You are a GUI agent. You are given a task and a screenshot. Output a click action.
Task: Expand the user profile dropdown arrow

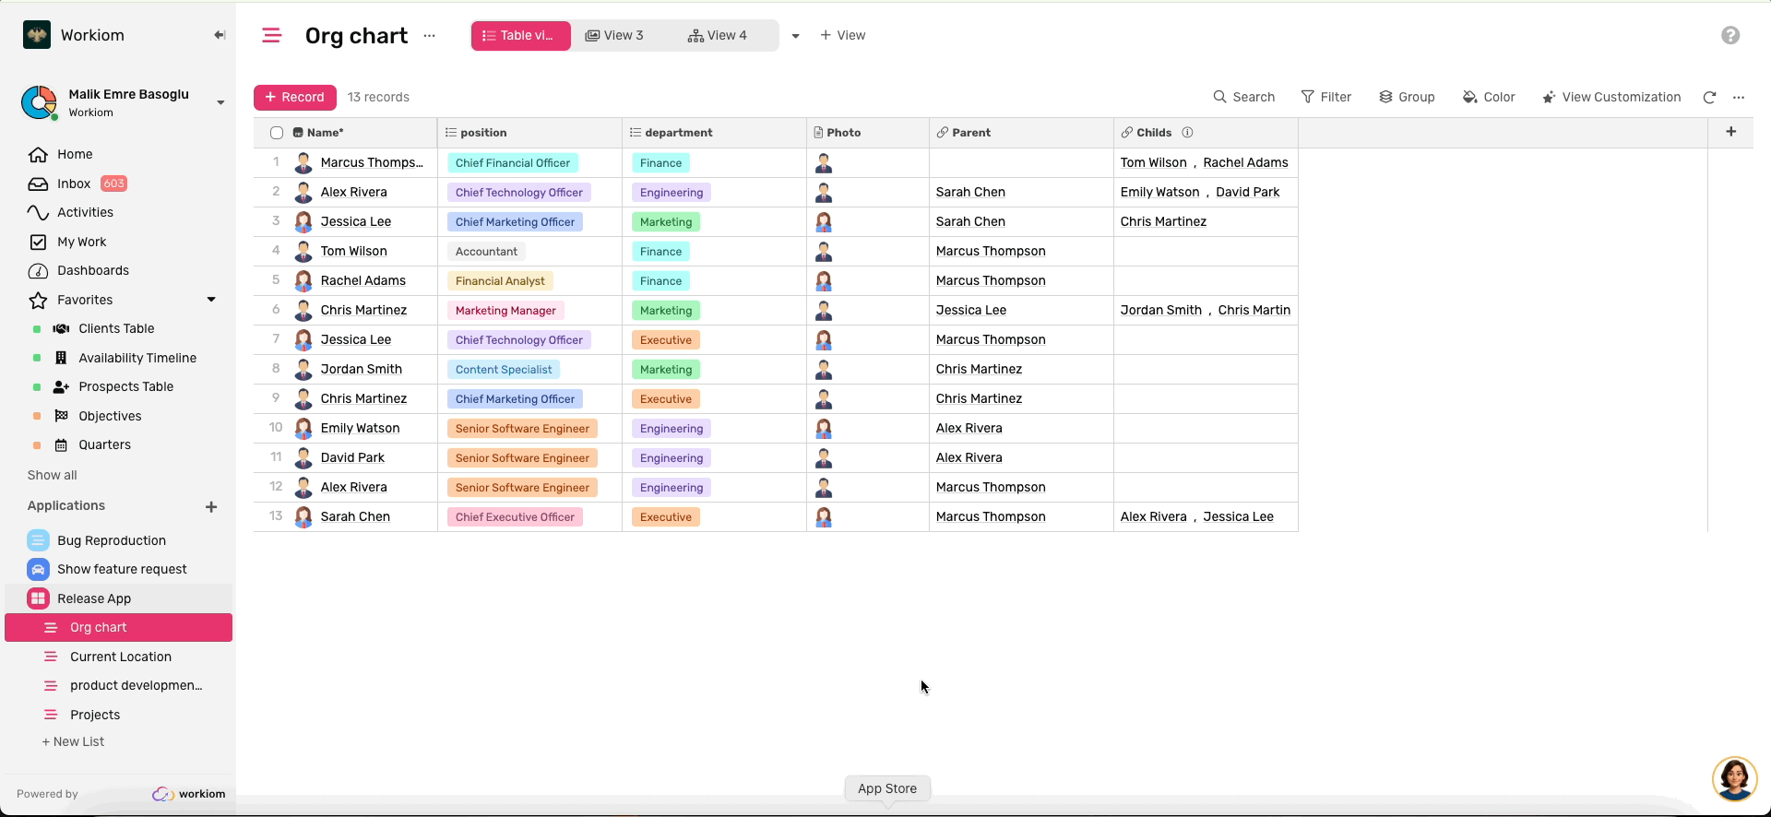click(x=220, y=102)
